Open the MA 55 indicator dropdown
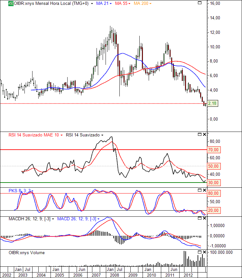The image size is (242, 278). (x=129, y=4)
